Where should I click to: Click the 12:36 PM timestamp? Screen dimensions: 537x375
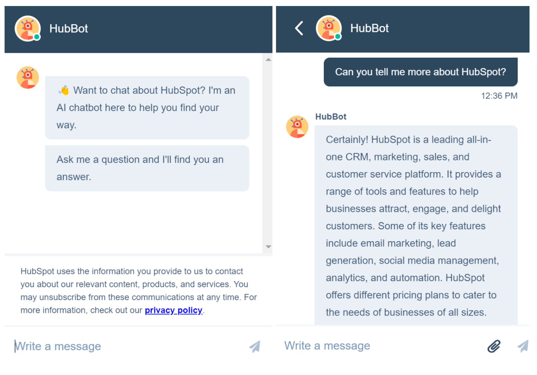pyautogui.click(x=499, y=96)
